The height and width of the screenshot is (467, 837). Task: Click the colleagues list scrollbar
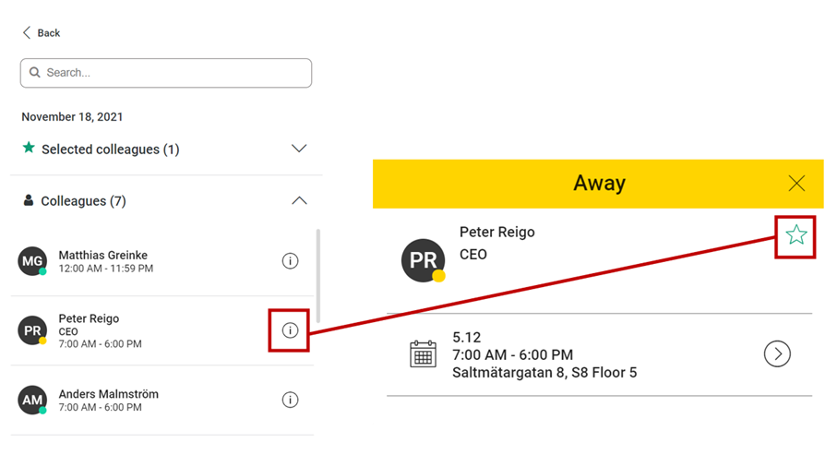tap(318, 276)
